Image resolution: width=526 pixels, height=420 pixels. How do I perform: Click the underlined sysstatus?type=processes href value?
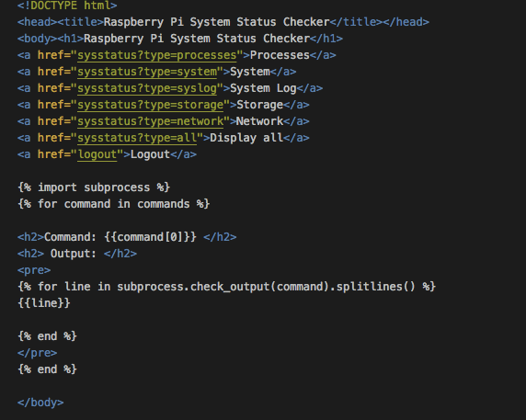tap(157, 55)
